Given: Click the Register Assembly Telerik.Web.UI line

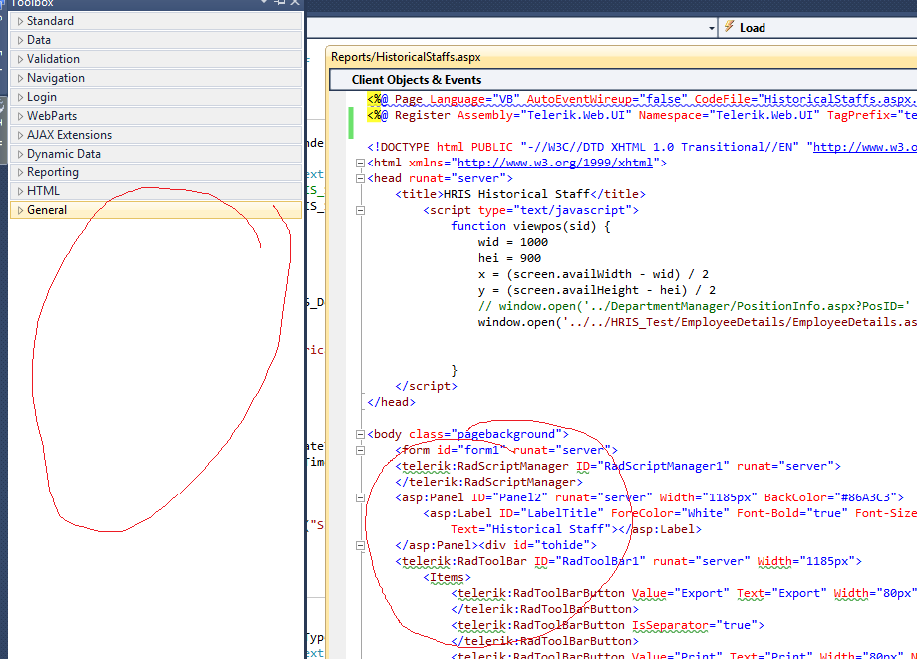Looking at the screenshot, I should (x=642, y=115).
